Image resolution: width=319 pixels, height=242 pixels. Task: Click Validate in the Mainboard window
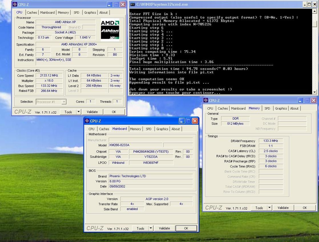(164, 228)
